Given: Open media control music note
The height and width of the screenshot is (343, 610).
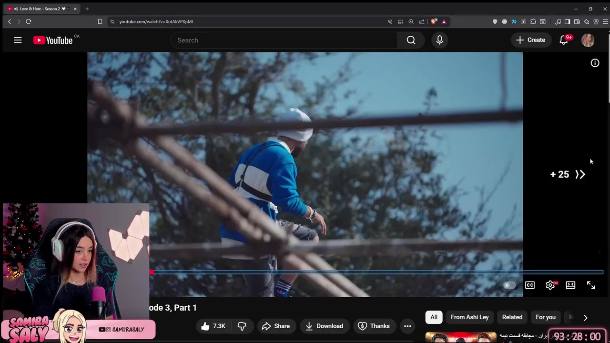Looking at the screenshot, I should pos(558,21).
